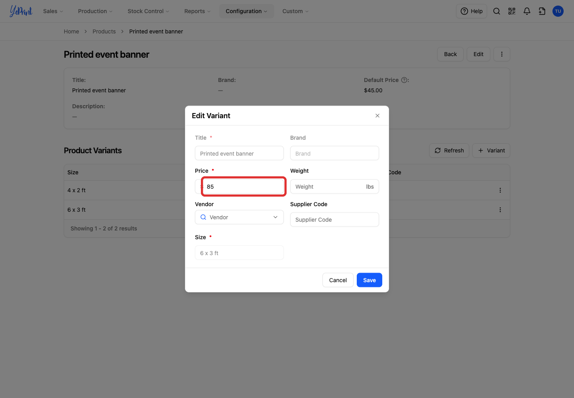Viewport: 574px width, 398px height.
Task: Open the Custom dropdown menu
Action: (295, 11)
